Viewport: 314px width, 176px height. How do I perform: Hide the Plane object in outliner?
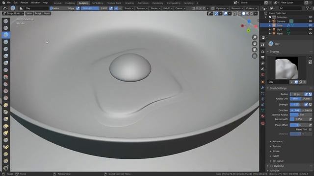(310, 34)
